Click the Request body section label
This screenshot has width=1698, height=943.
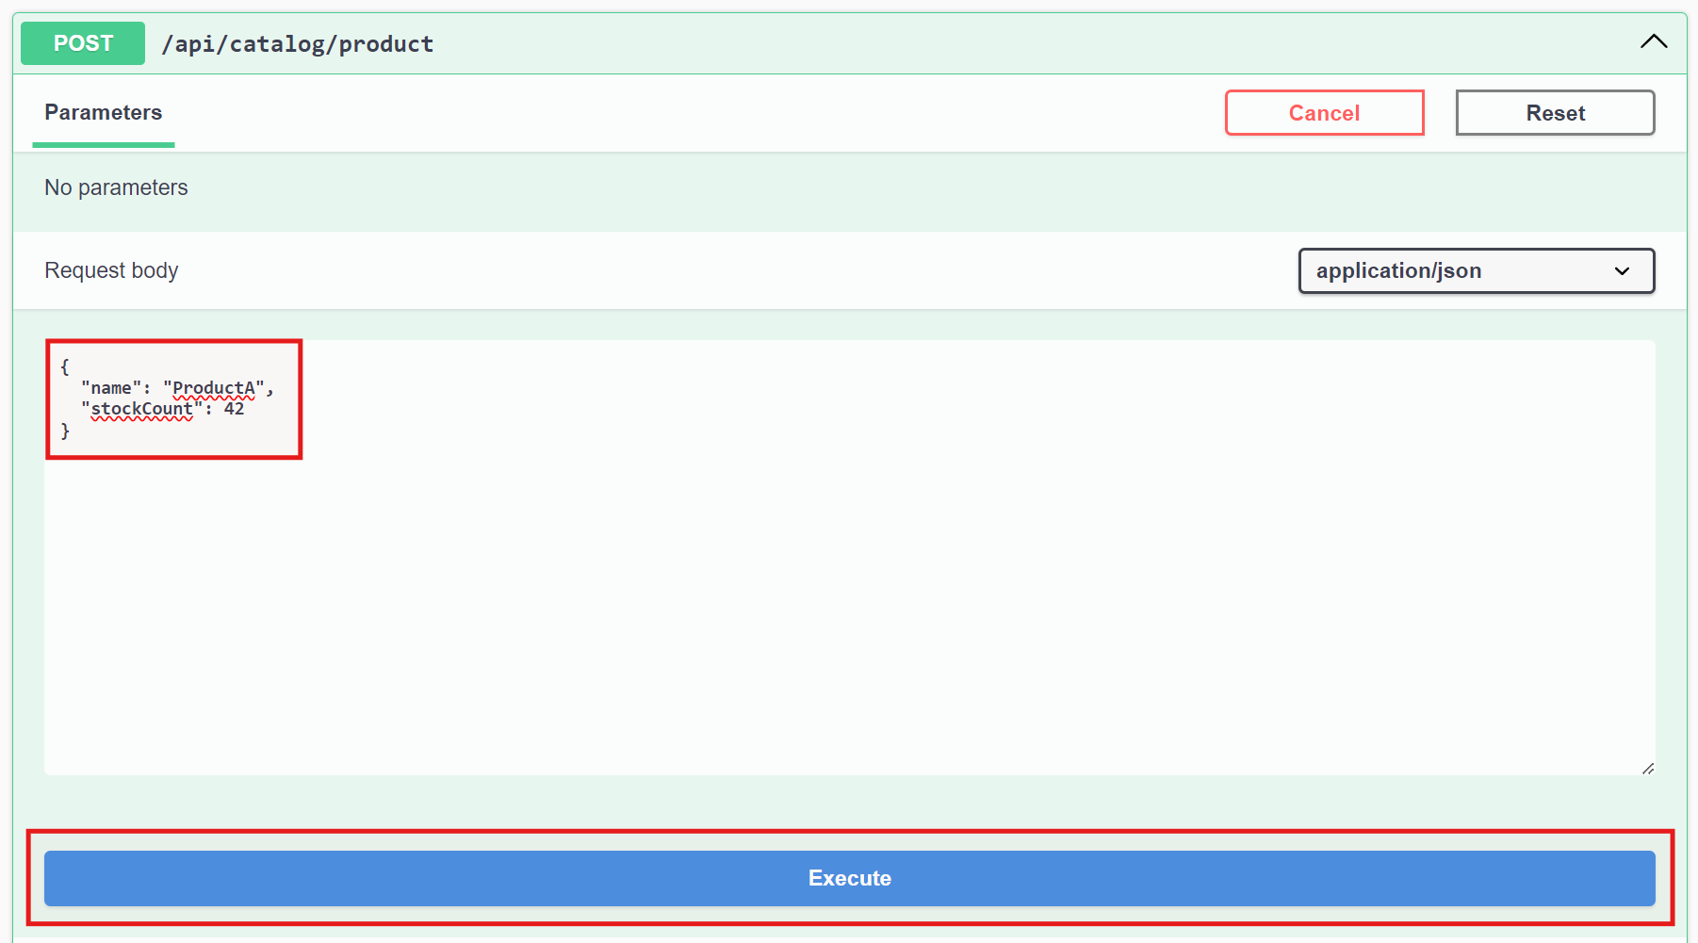pos(110,270)
